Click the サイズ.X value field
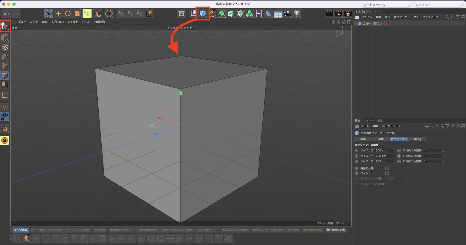This screenshot has width=466, height=245. point(384,150)
